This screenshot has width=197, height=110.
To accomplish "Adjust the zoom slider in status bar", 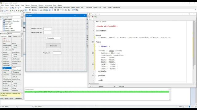I will [190, 107].
